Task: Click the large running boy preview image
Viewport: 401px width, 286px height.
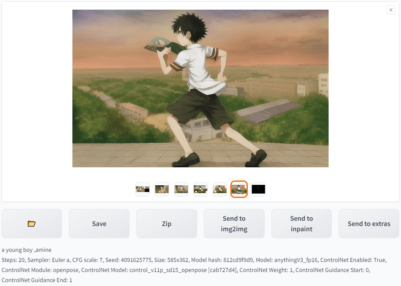Action: coord(200,88)
